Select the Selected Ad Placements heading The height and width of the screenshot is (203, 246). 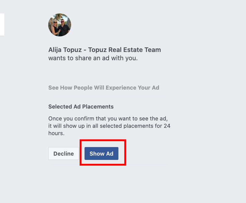point(81,106)
